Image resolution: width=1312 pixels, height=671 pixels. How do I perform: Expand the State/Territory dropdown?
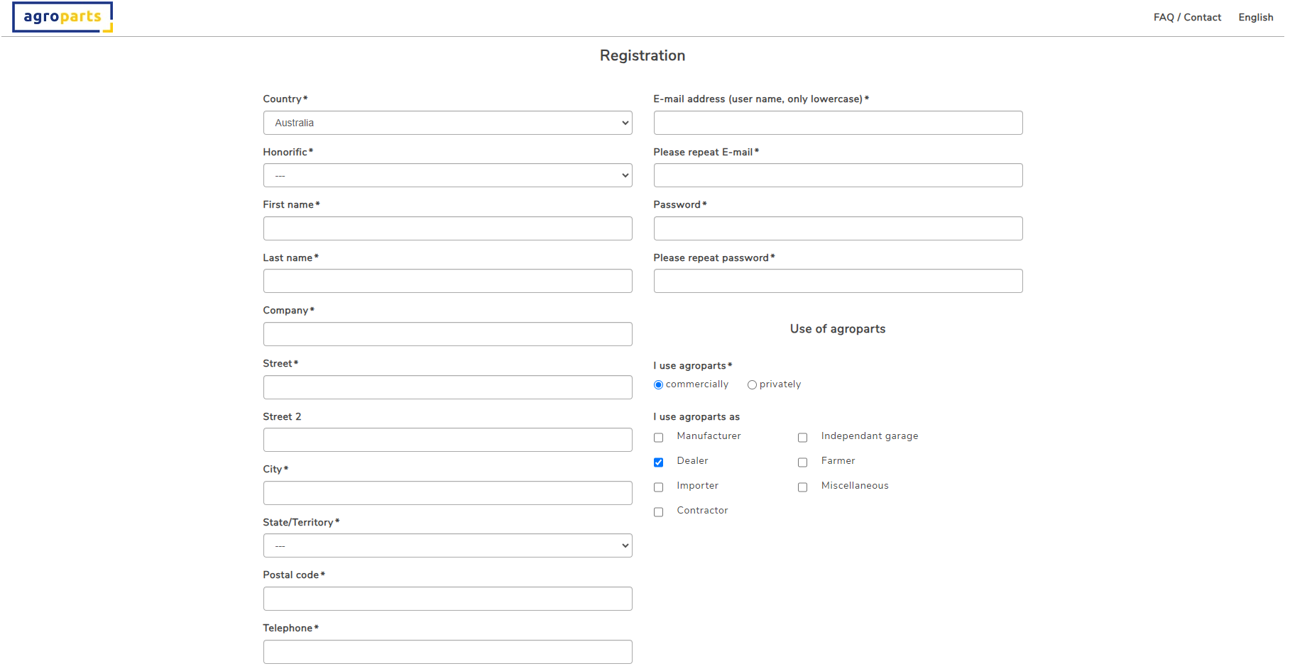[x=447, y=545]
